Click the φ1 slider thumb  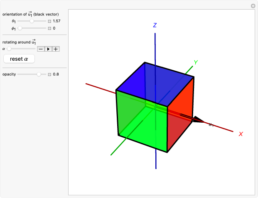20,28
